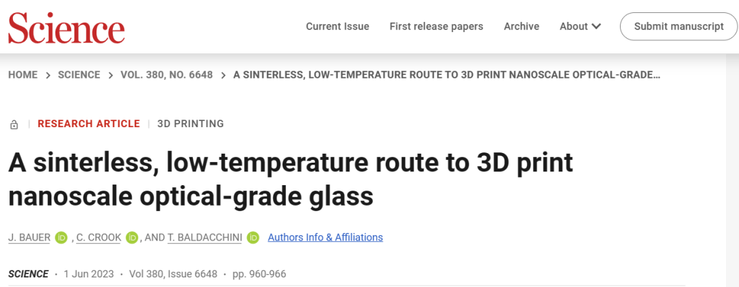
Task: Select author name T. BALDACCHINI
Action: click(205, 238)
